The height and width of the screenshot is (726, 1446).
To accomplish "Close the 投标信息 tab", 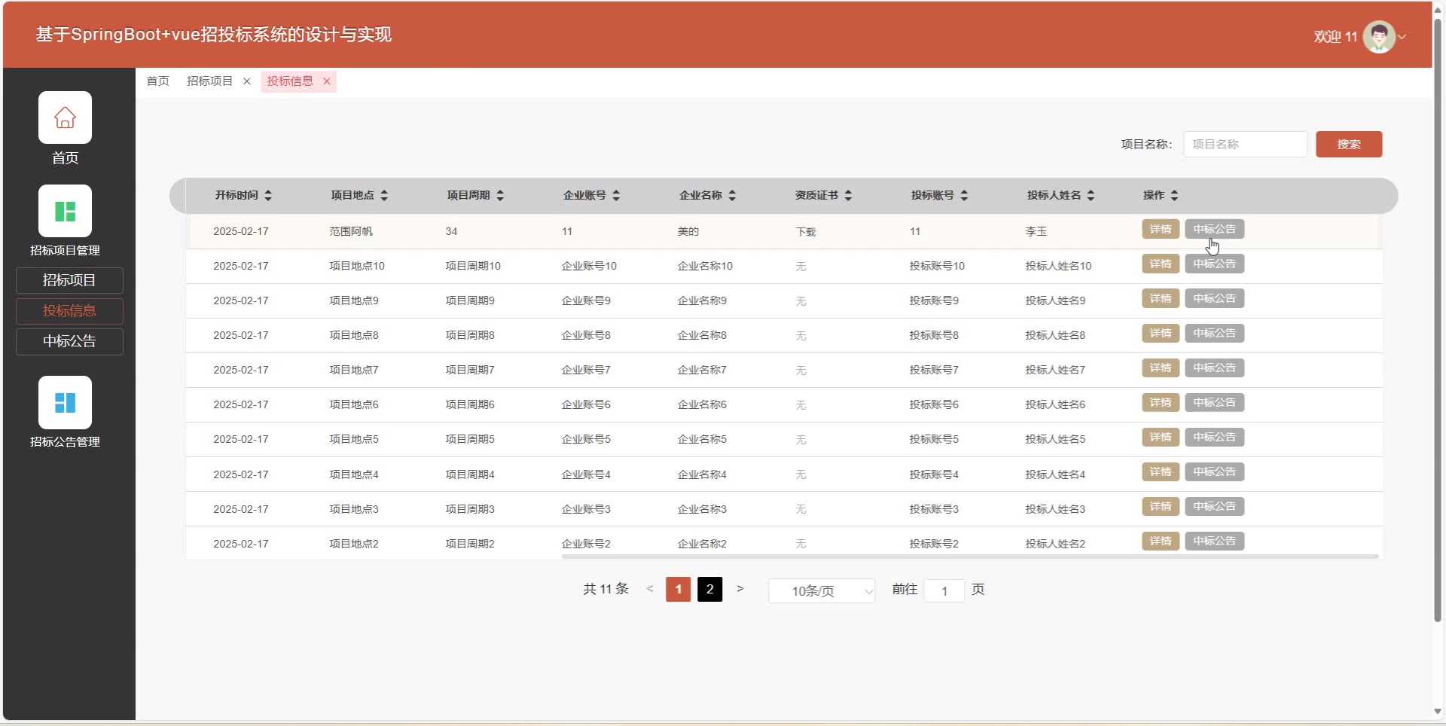I will 327,81.
